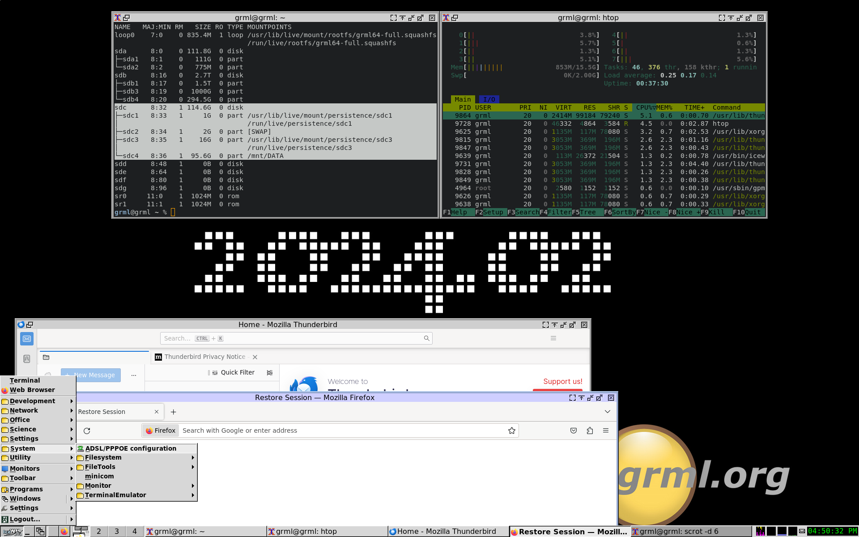Switch to htop I/O tab

pyautogui.click(x=489, y=99)
